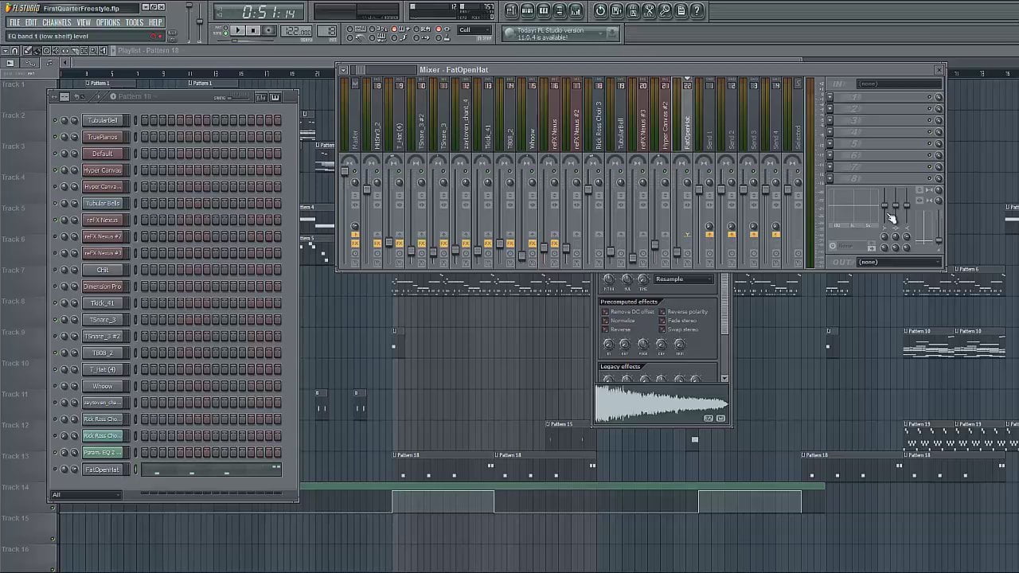Screen dimensions: 1019x573
Task: Click the one-click recording microphone icon
Action: 665,10
